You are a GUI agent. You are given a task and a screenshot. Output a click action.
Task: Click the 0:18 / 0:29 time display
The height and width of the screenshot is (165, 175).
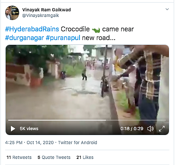pos(132,128)
